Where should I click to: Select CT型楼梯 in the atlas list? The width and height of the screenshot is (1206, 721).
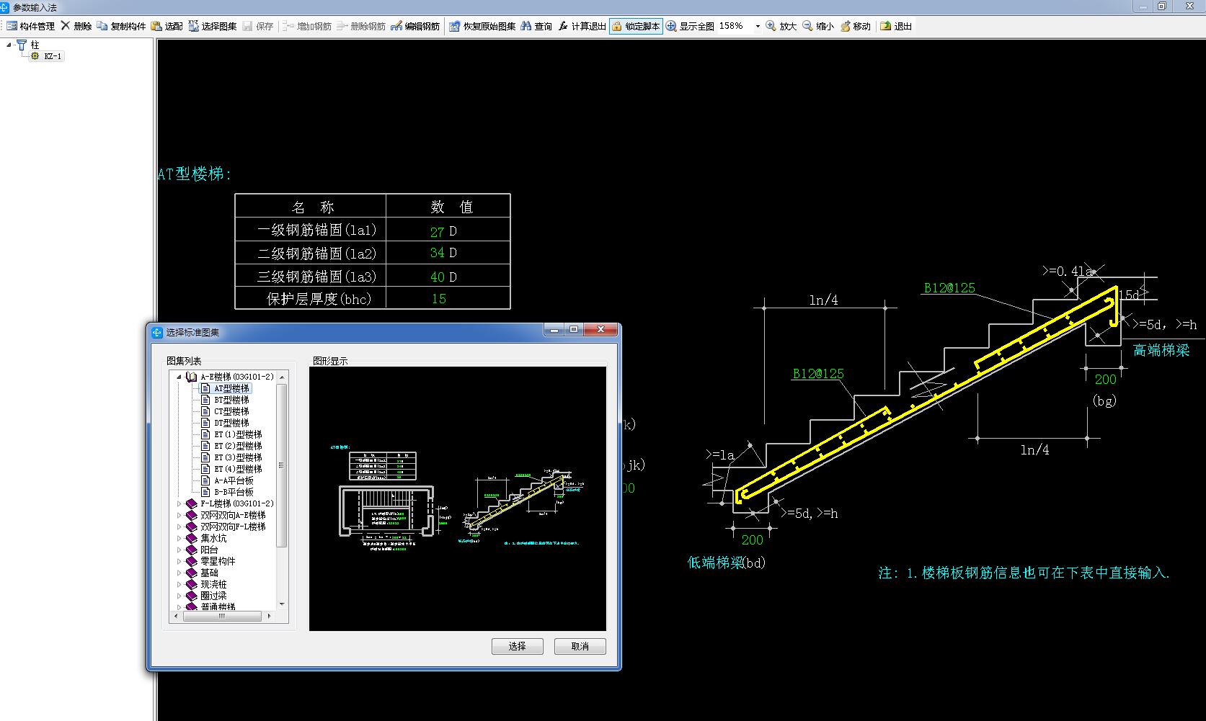[231, 411]
